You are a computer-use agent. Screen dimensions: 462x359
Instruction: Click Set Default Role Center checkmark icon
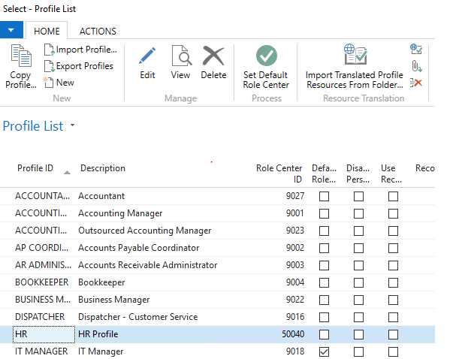(x=266, y=57)
